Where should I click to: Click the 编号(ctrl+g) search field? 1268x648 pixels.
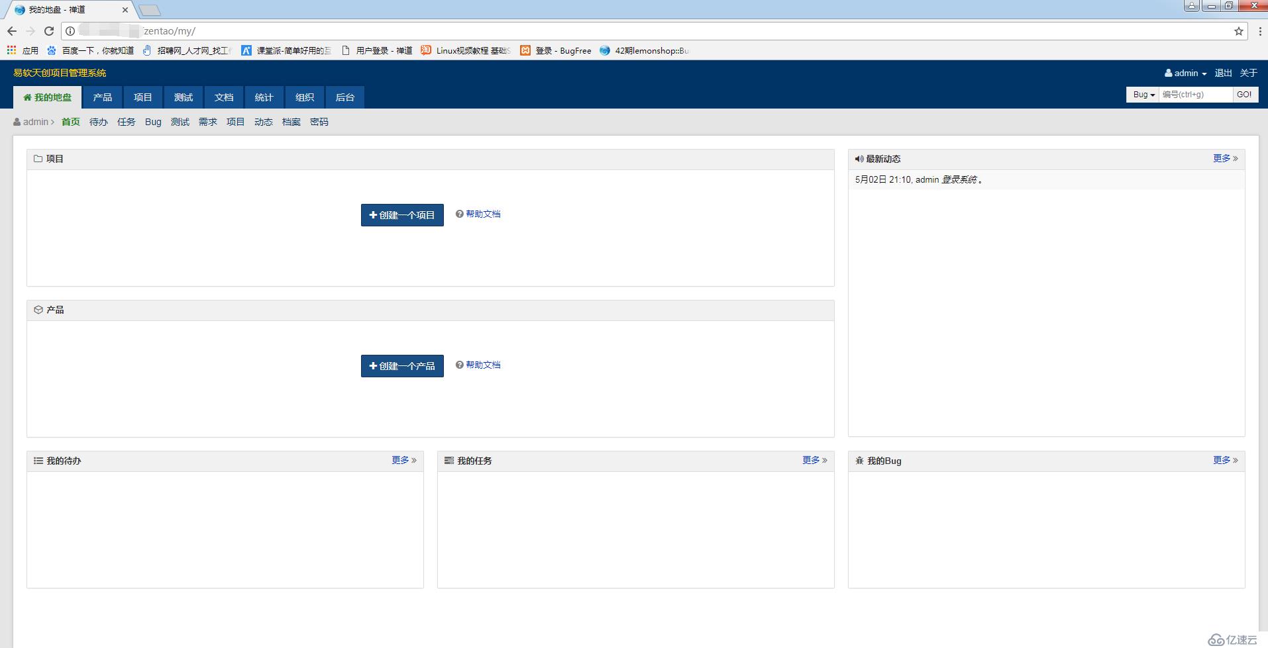[1196, 95]
